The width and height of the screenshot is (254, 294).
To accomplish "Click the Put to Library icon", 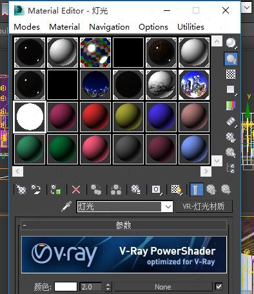I will pyautogui.click(x=136, y=190).
